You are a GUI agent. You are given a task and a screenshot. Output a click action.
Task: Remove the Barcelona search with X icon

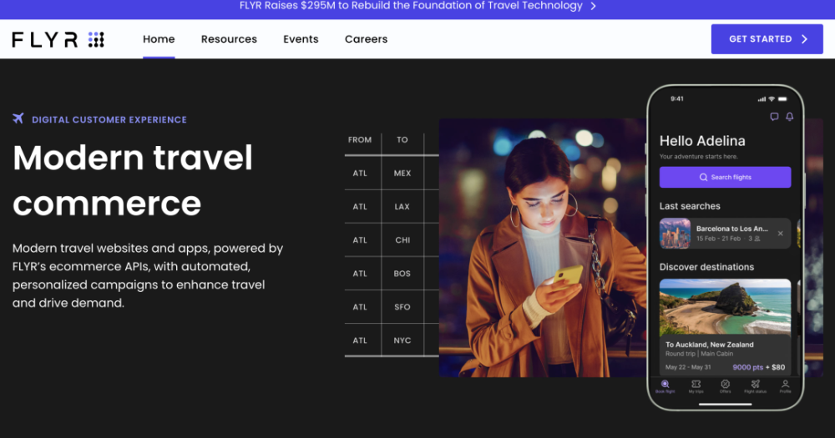(780, 233)
